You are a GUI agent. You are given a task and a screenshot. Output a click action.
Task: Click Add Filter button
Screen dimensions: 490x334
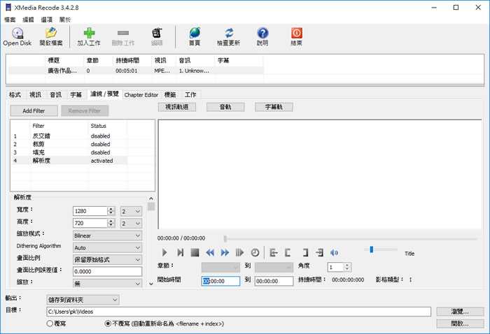coord(34,110)
